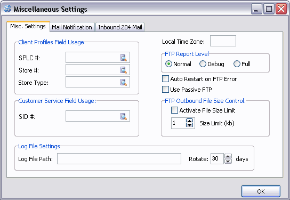Viewport: 290px width, 200px height.
Task: Open the Inbound 204 Mail tab
Action: 120,27
